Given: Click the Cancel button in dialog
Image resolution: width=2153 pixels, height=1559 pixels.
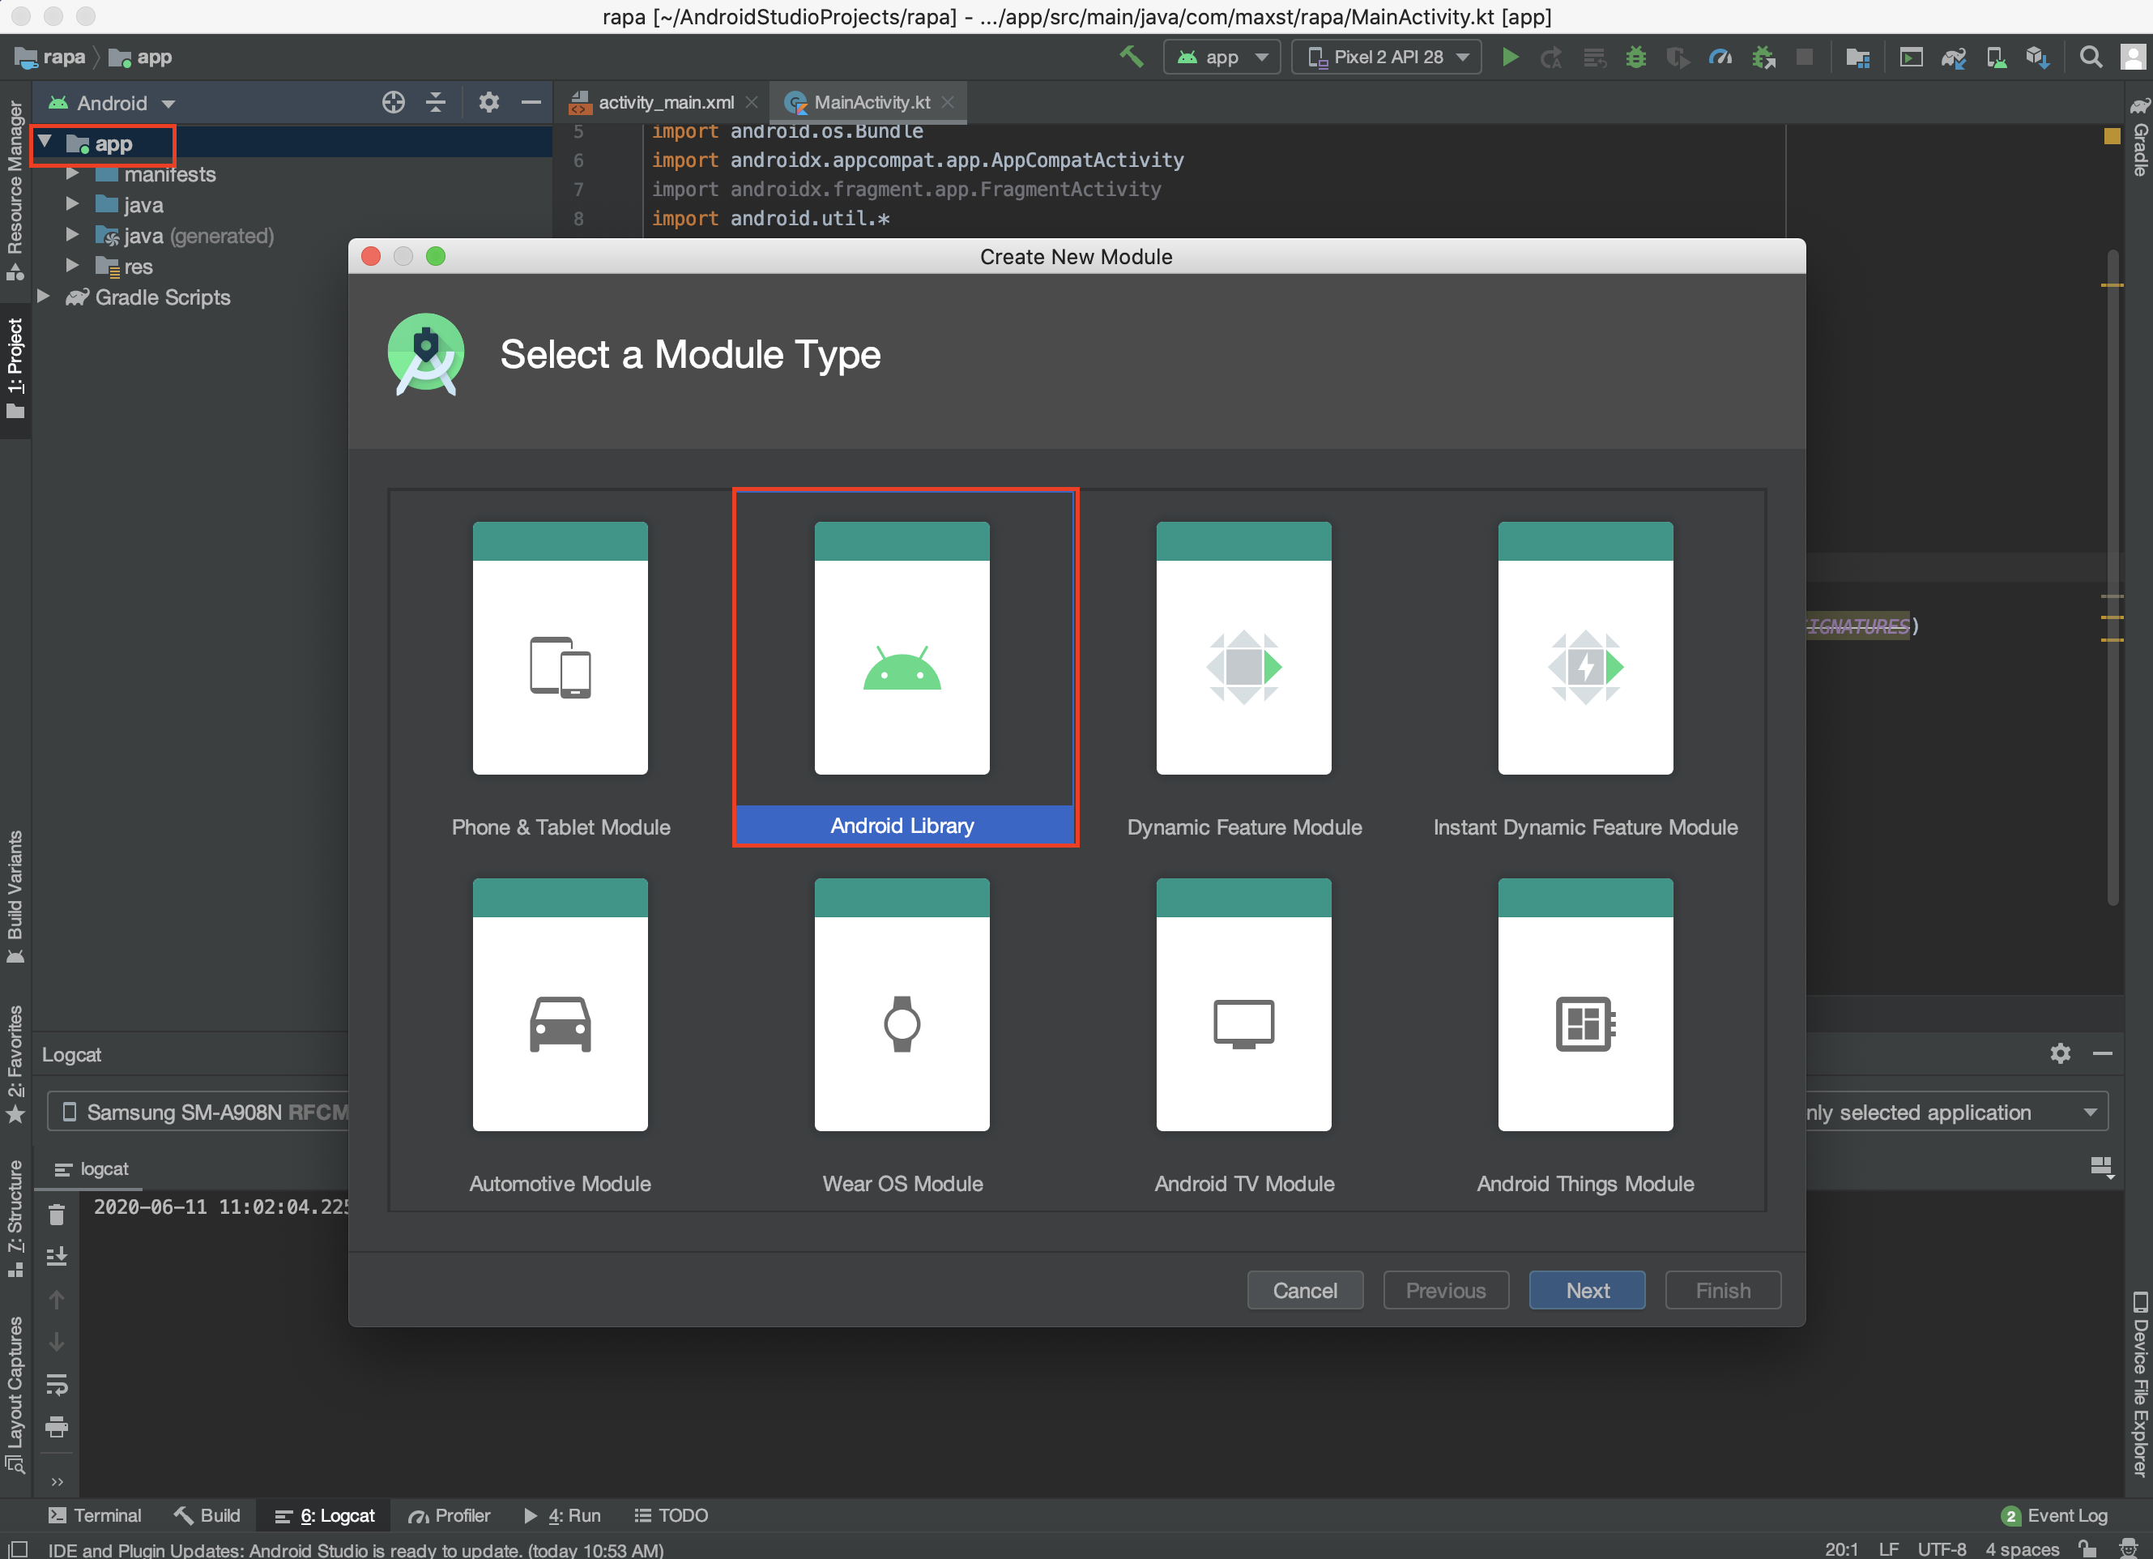Looking at the screenshot, I should (x=1304, y=1290).
